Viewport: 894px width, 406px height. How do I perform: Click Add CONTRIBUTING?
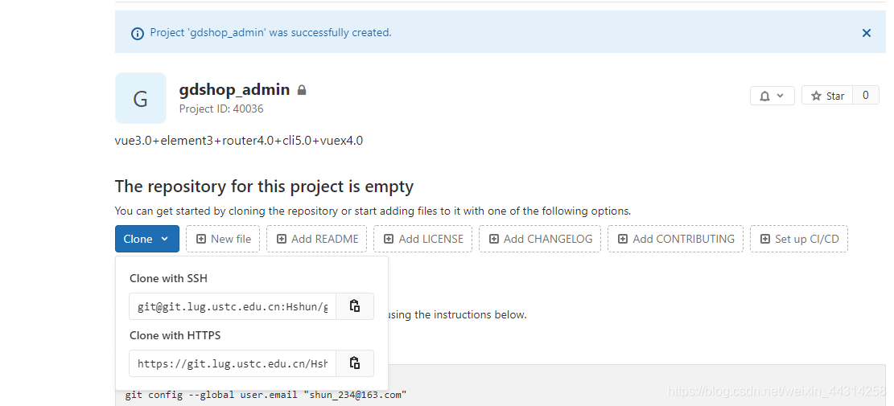[x=676, y=239]
